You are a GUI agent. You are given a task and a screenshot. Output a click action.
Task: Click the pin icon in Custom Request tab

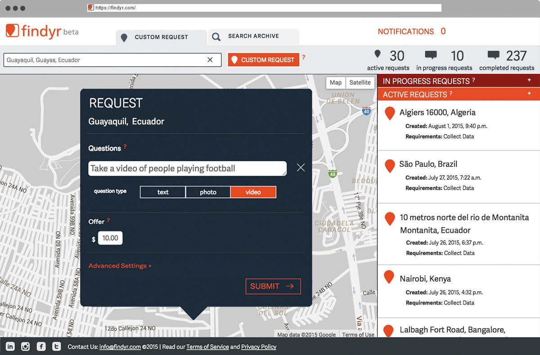[x=124, y=37]
